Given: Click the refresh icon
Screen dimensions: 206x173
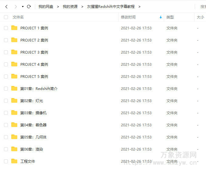Looking at the screenshot, I should click(29, 6).
